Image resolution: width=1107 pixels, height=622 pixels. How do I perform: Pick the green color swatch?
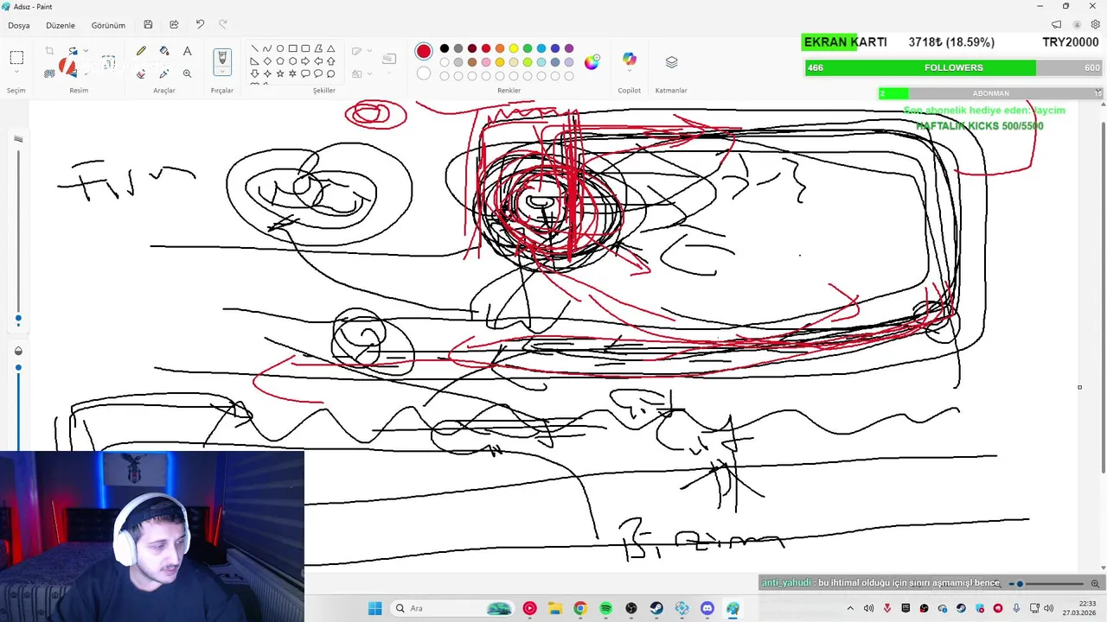click(528, 48)
